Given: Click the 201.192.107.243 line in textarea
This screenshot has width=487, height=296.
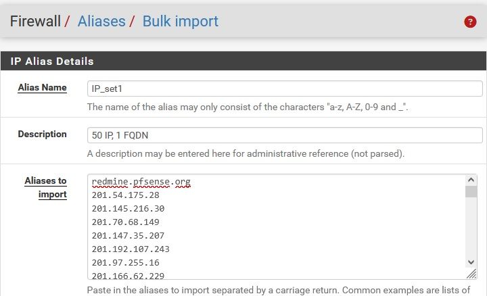Looking at the screenshot, I should tap(131, 249).
